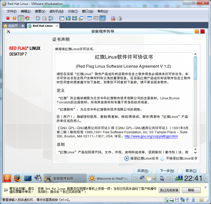Click the console view toolbar icon

click(102, 18)
